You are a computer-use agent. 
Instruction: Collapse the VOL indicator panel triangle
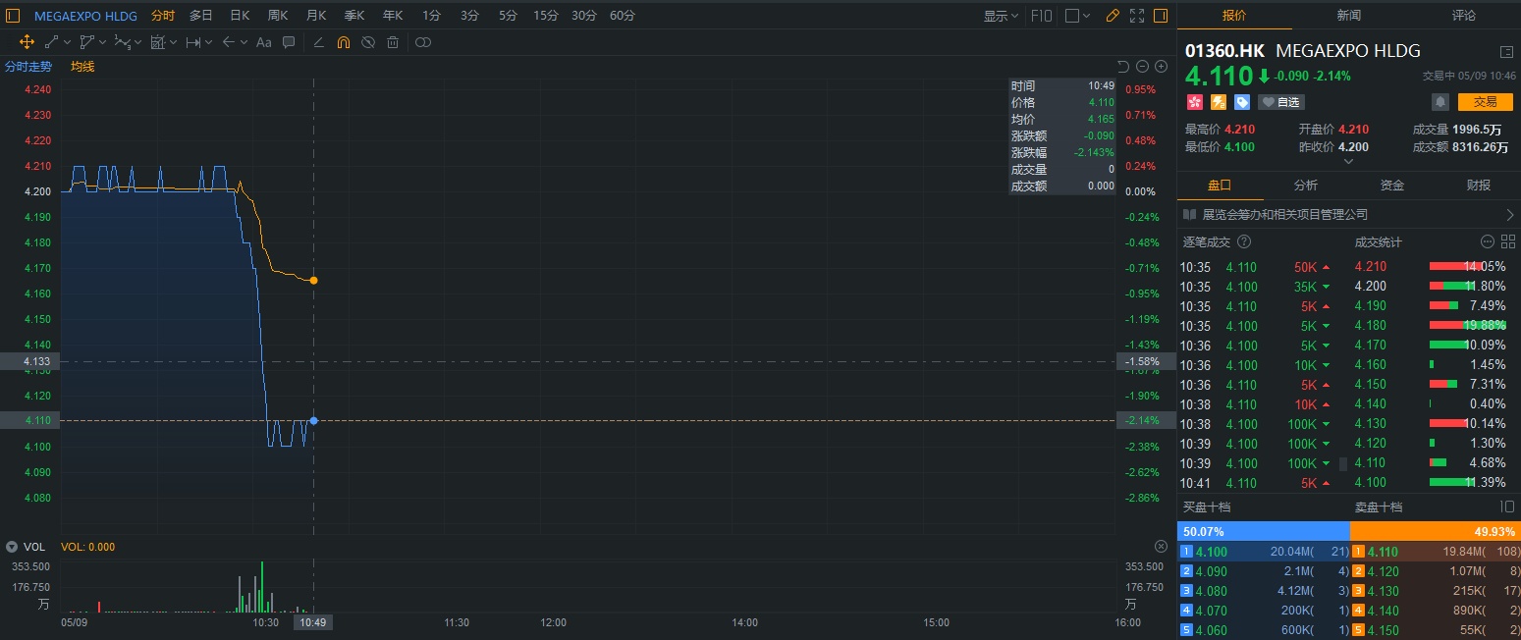pos(12,547)
